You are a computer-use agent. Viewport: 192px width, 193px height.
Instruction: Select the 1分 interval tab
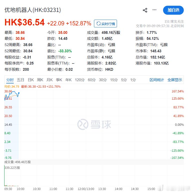(x=133, y=80)
